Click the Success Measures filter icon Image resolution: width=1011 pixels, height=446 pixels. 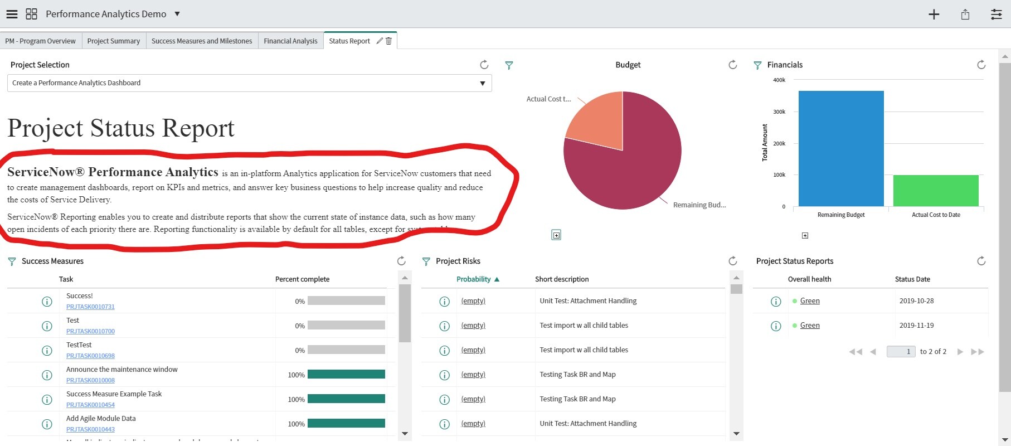point(12,261)
